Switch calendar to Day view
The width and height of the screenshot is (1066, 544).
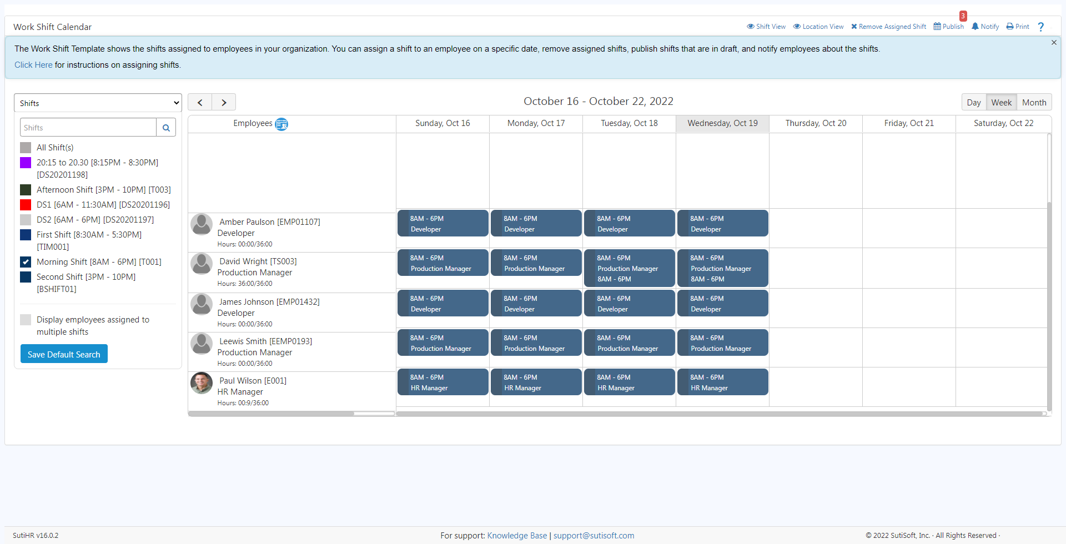[973, 103]
